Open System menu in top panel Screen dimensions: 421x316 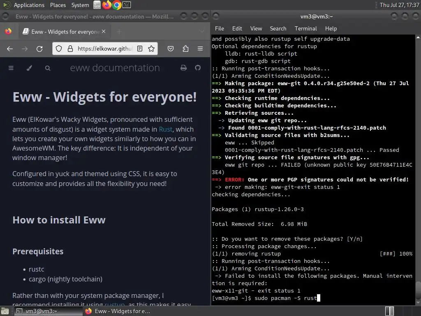pyautogui.click(x=80, y=5)
